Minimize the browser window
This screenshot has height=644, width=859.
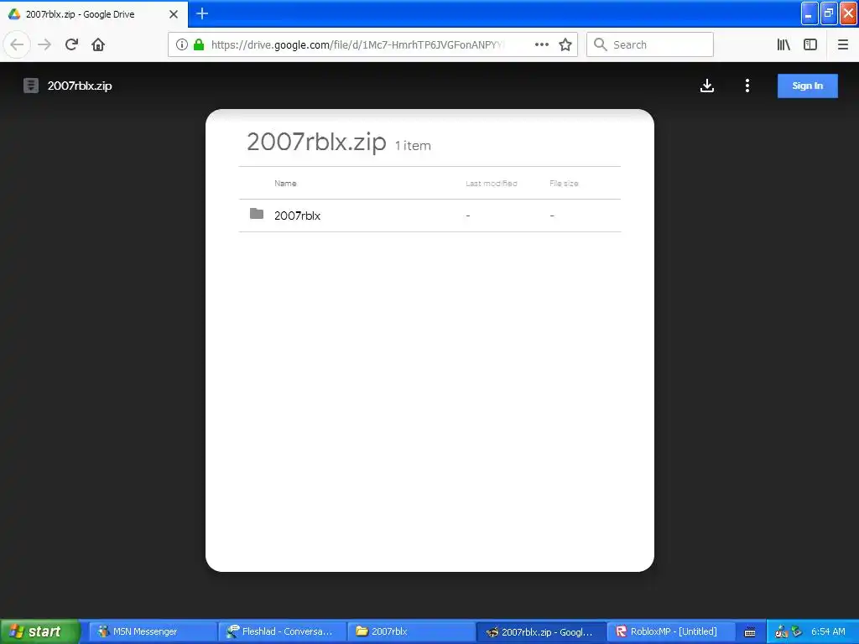810,13
